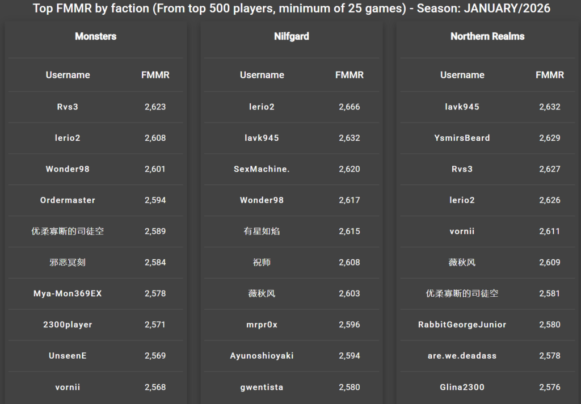Select player Mya-Mon369EX
Image resolution: width=581 pixels, height=404 pixels.
[x=68, y=294]
